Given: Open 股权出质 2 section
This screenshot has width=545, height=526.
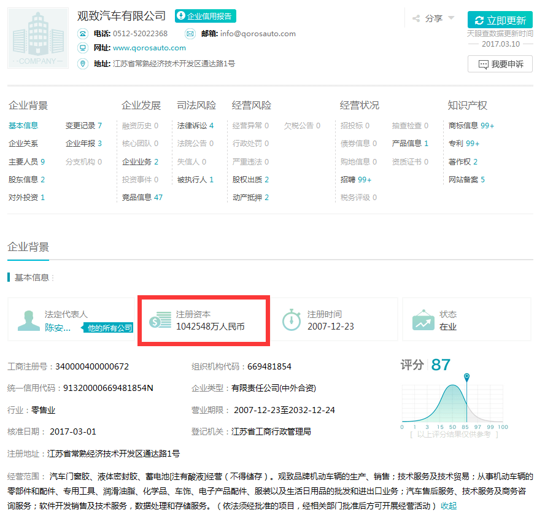Looking at the screenshot, I should (250, 179).
